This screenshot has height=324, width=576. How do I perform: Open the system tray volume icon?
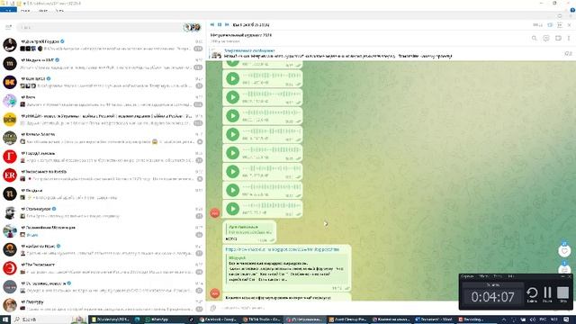(x=533, y=319)
